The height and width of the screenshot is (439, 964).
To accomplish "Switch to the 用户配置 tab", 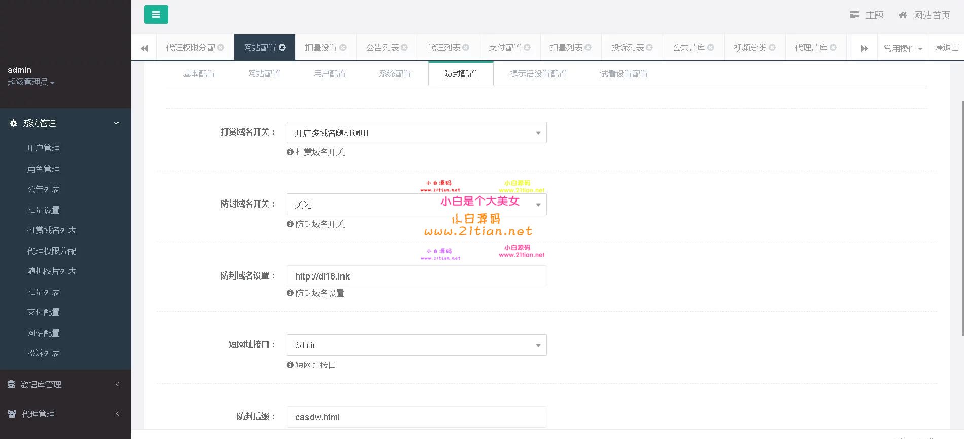I will pos(329,74).
